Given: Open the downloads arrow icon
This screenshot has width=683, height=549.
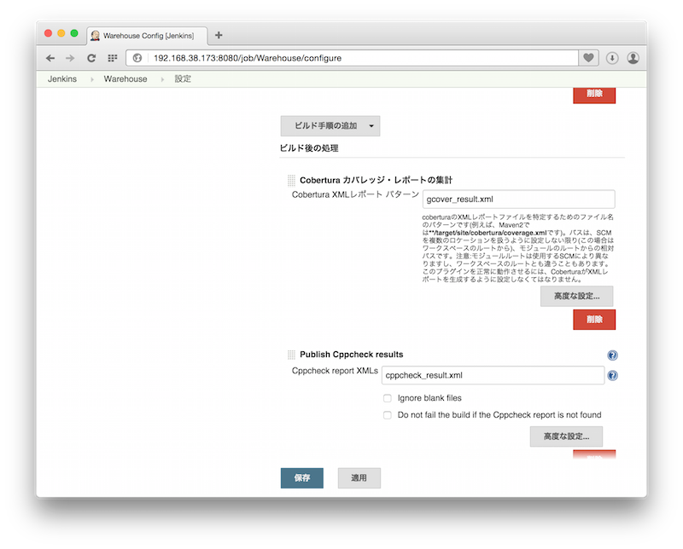Looking at the screenshot, I should coord(612,58).
